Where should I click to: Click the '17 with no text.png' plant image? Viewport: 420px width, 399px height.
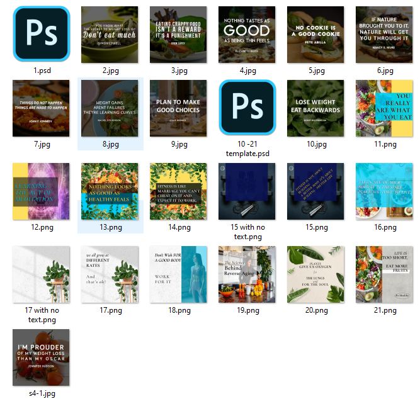coord(41,274)
